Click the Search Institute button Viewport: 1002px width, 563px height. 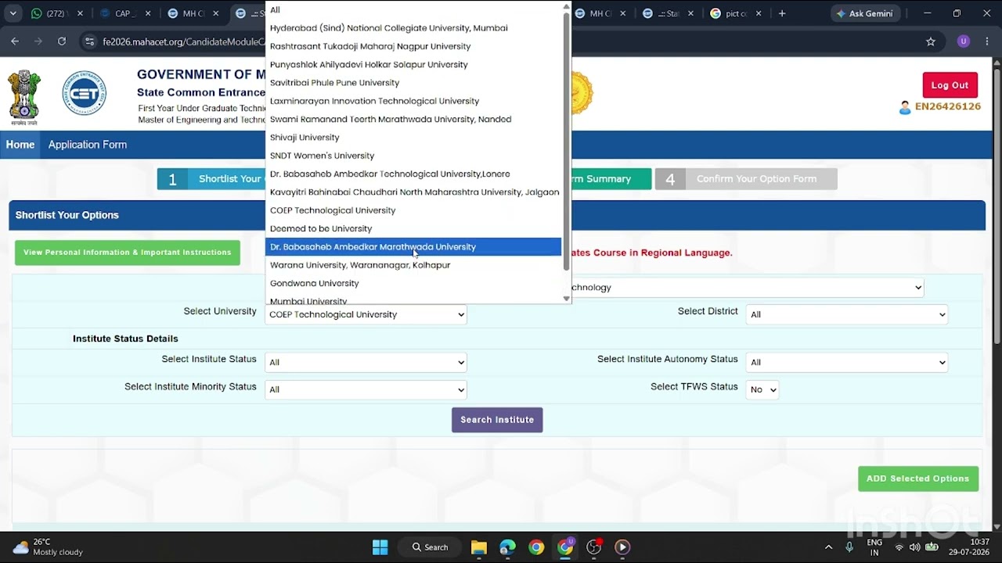[497, 420]
